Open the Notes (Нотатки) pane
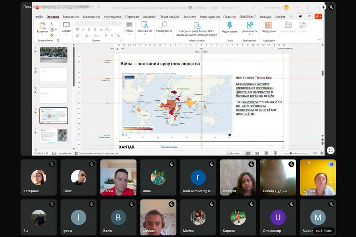The image size is (356, 237). (x=233, y=153)
